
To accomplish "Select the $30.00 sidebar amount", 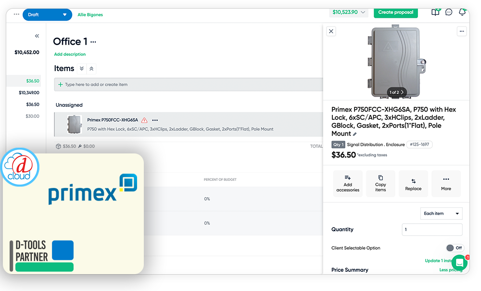I will click(x=33, y=116).
